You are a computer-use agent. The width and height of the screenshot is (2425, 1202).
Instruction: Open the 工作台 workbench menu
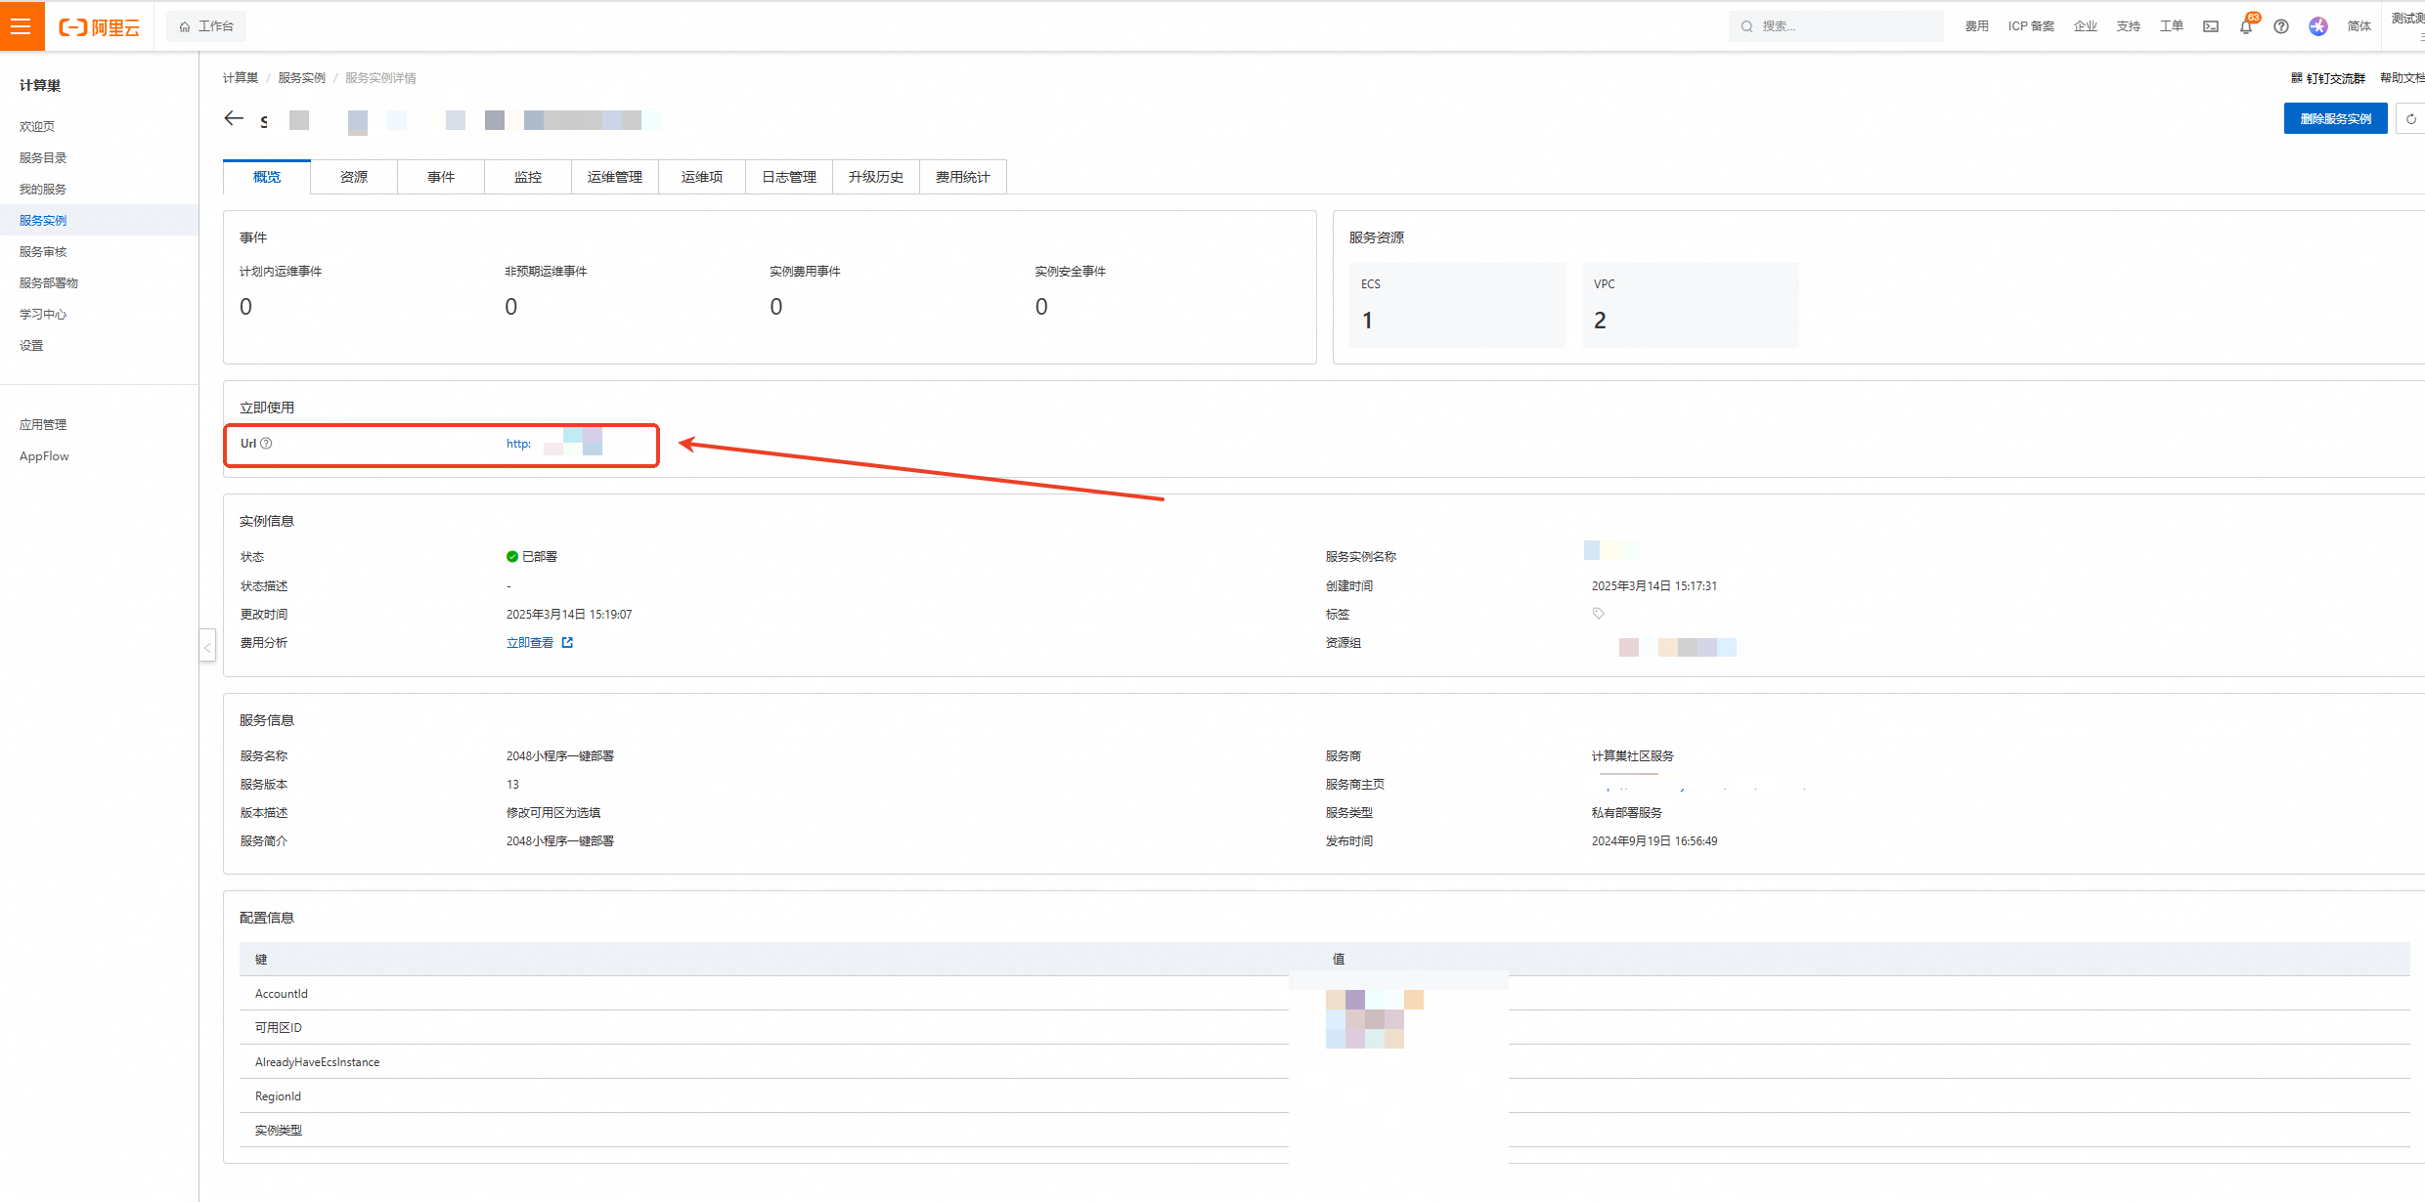206,26
